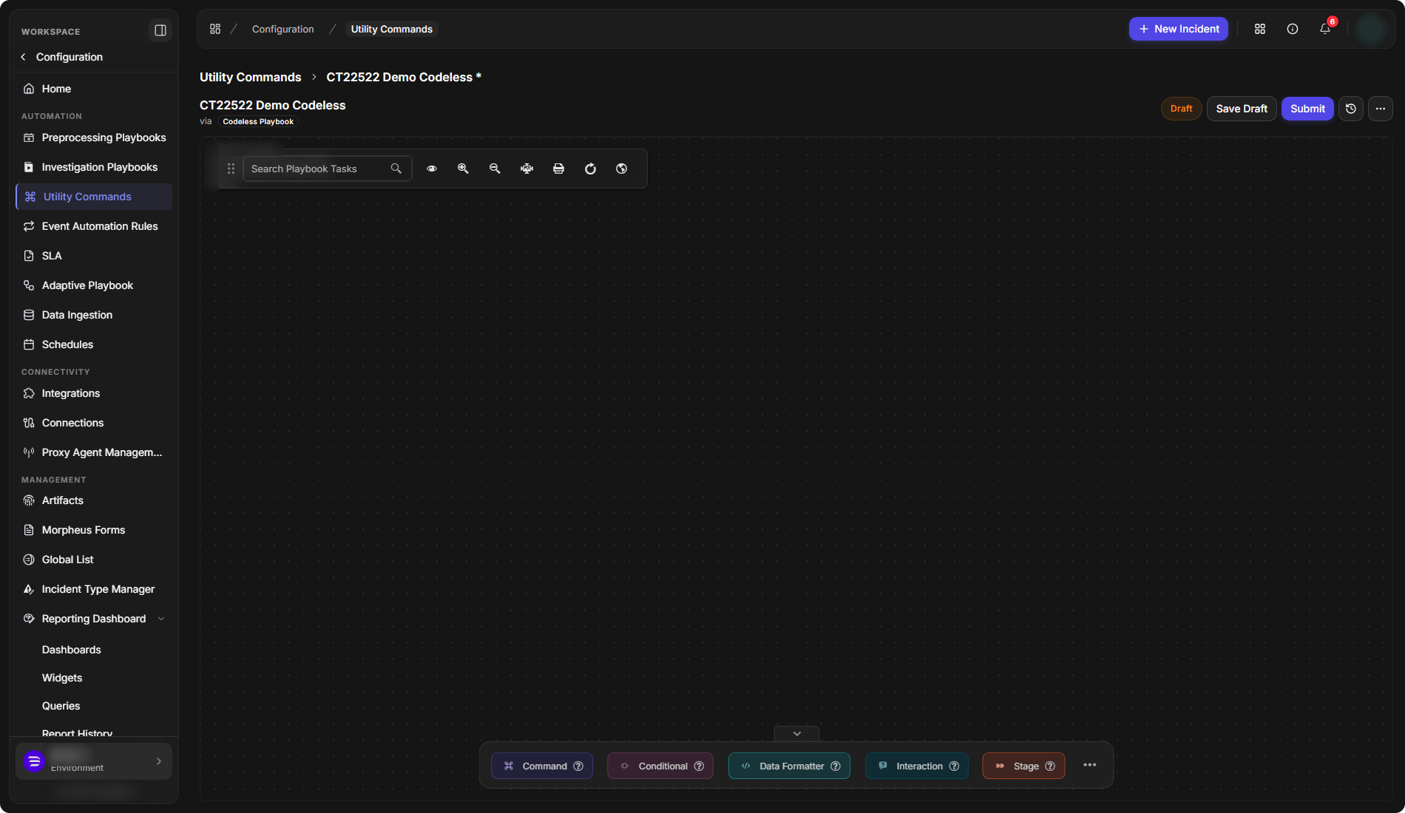The width and height of the screenshot is (1405, 813).
Task: Click the Codeless Playbook tag
Action: click(258, 122)
